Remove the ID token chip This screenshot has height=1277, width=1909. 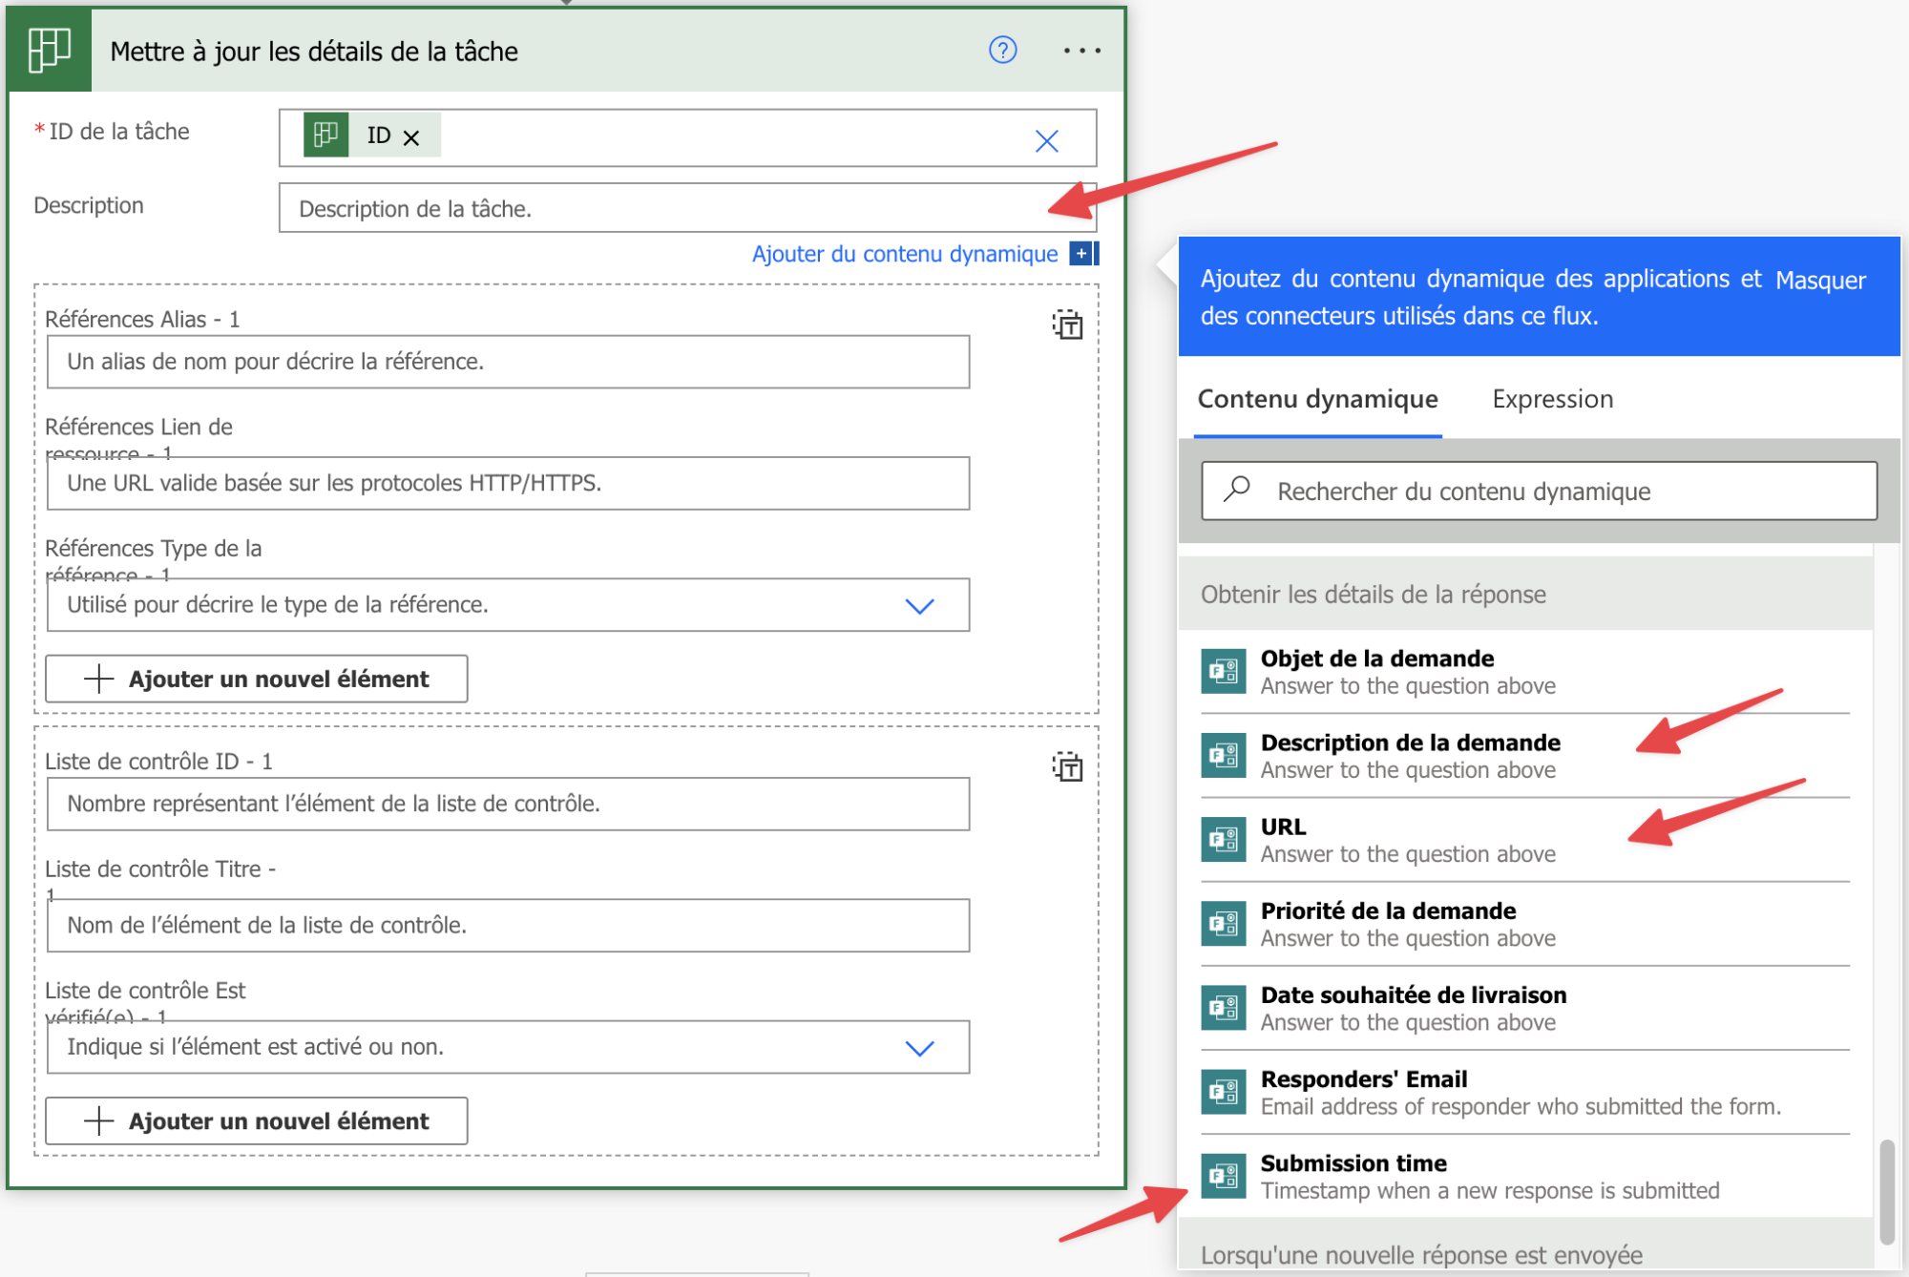[411, 137]
